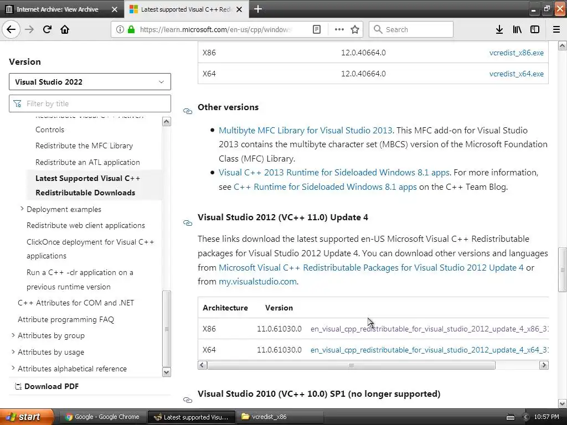This screenshot has width=567, height=425.
Task: Open the Windows Start button
Action: click(26, 417)
